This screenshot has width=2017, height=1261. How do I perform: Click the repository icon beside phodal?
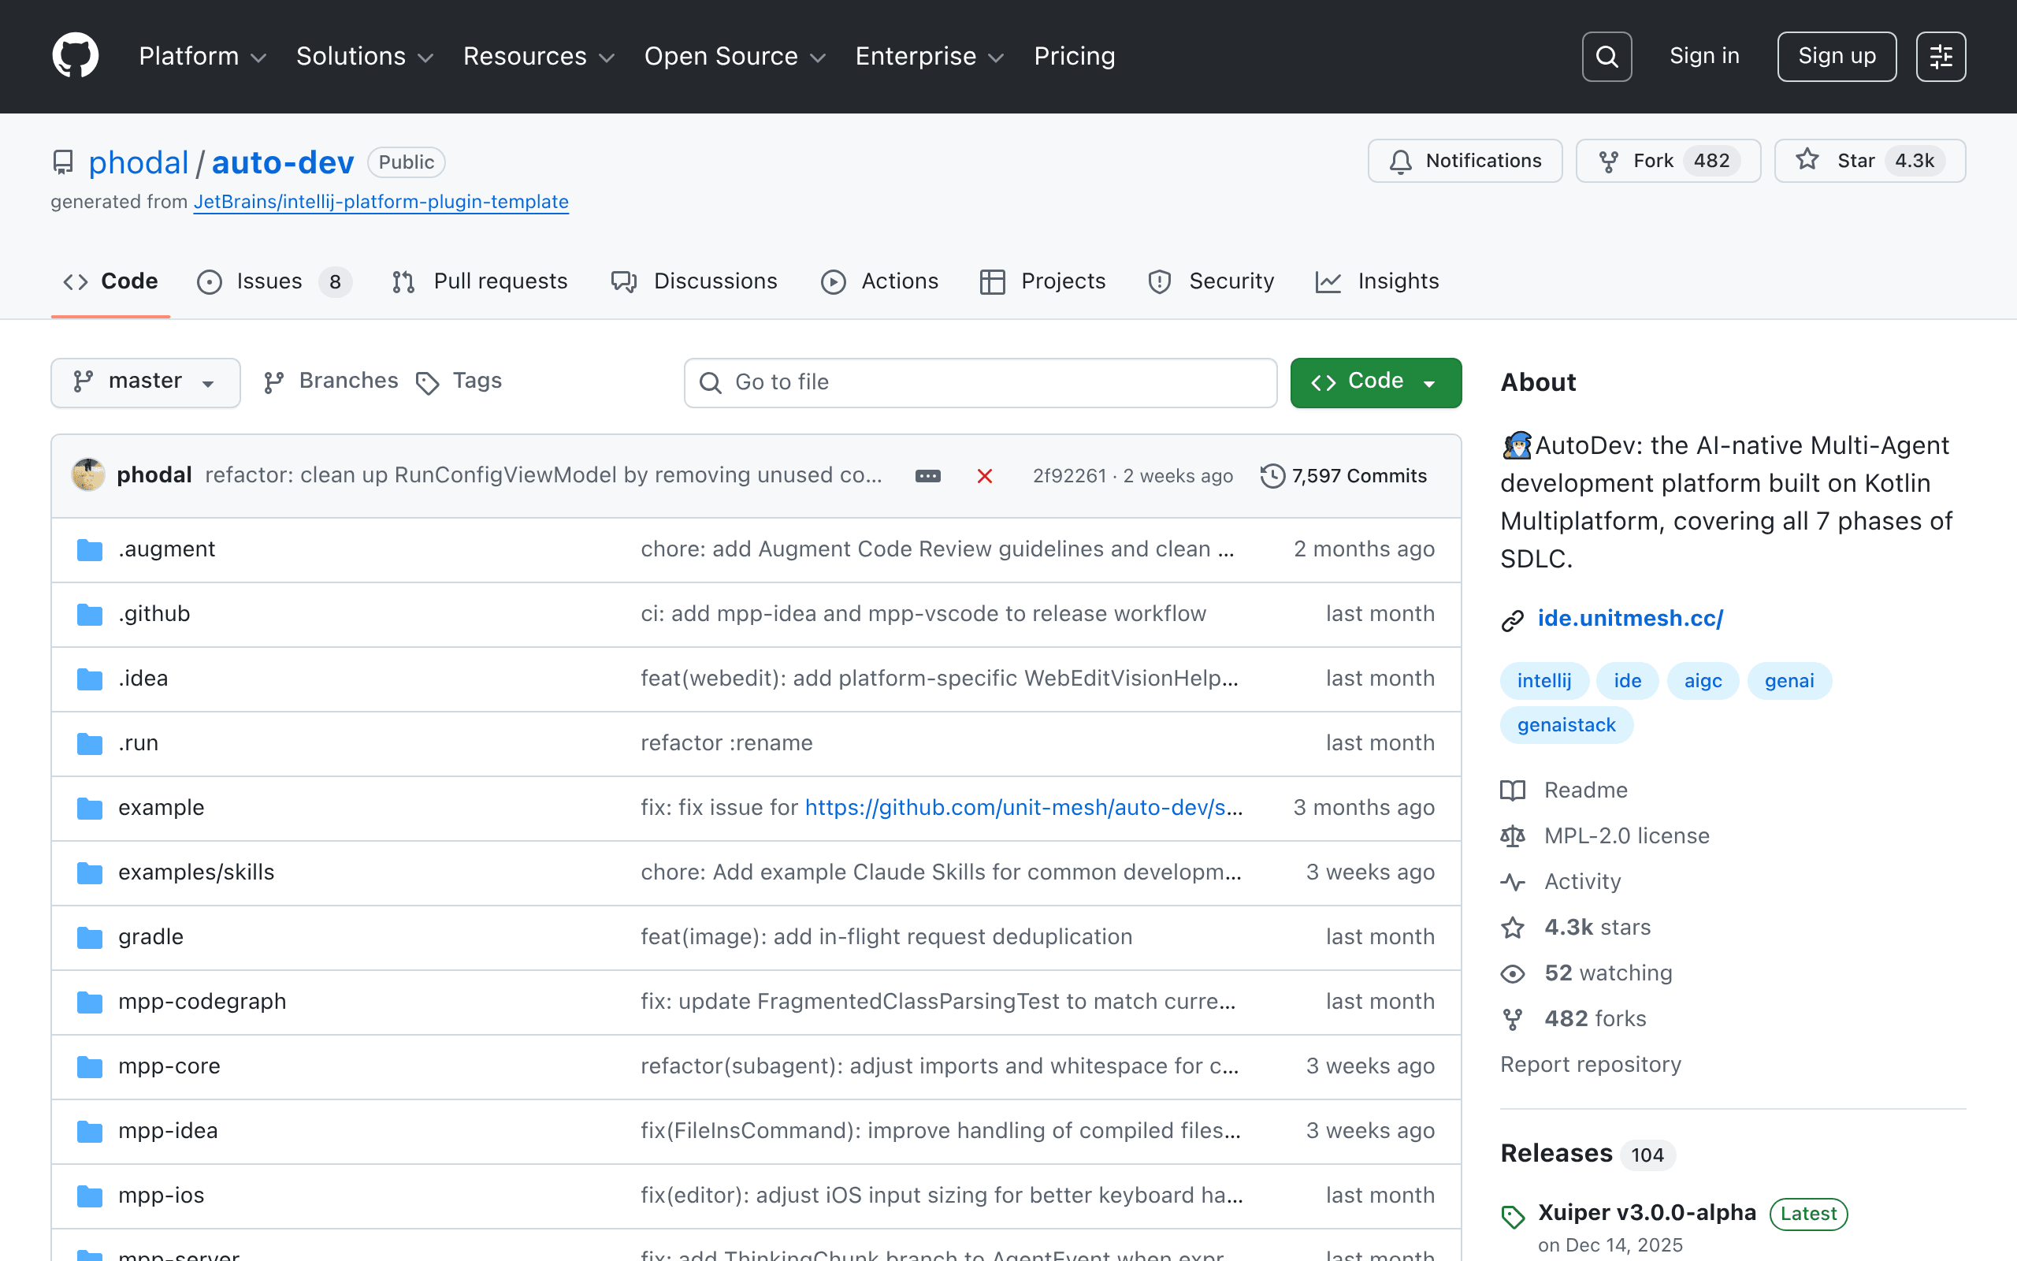[62, 162]
